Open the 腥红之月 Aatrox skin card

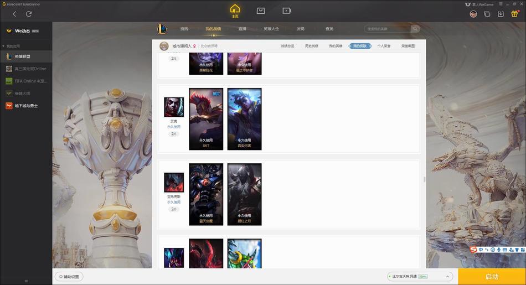(245, 194)
